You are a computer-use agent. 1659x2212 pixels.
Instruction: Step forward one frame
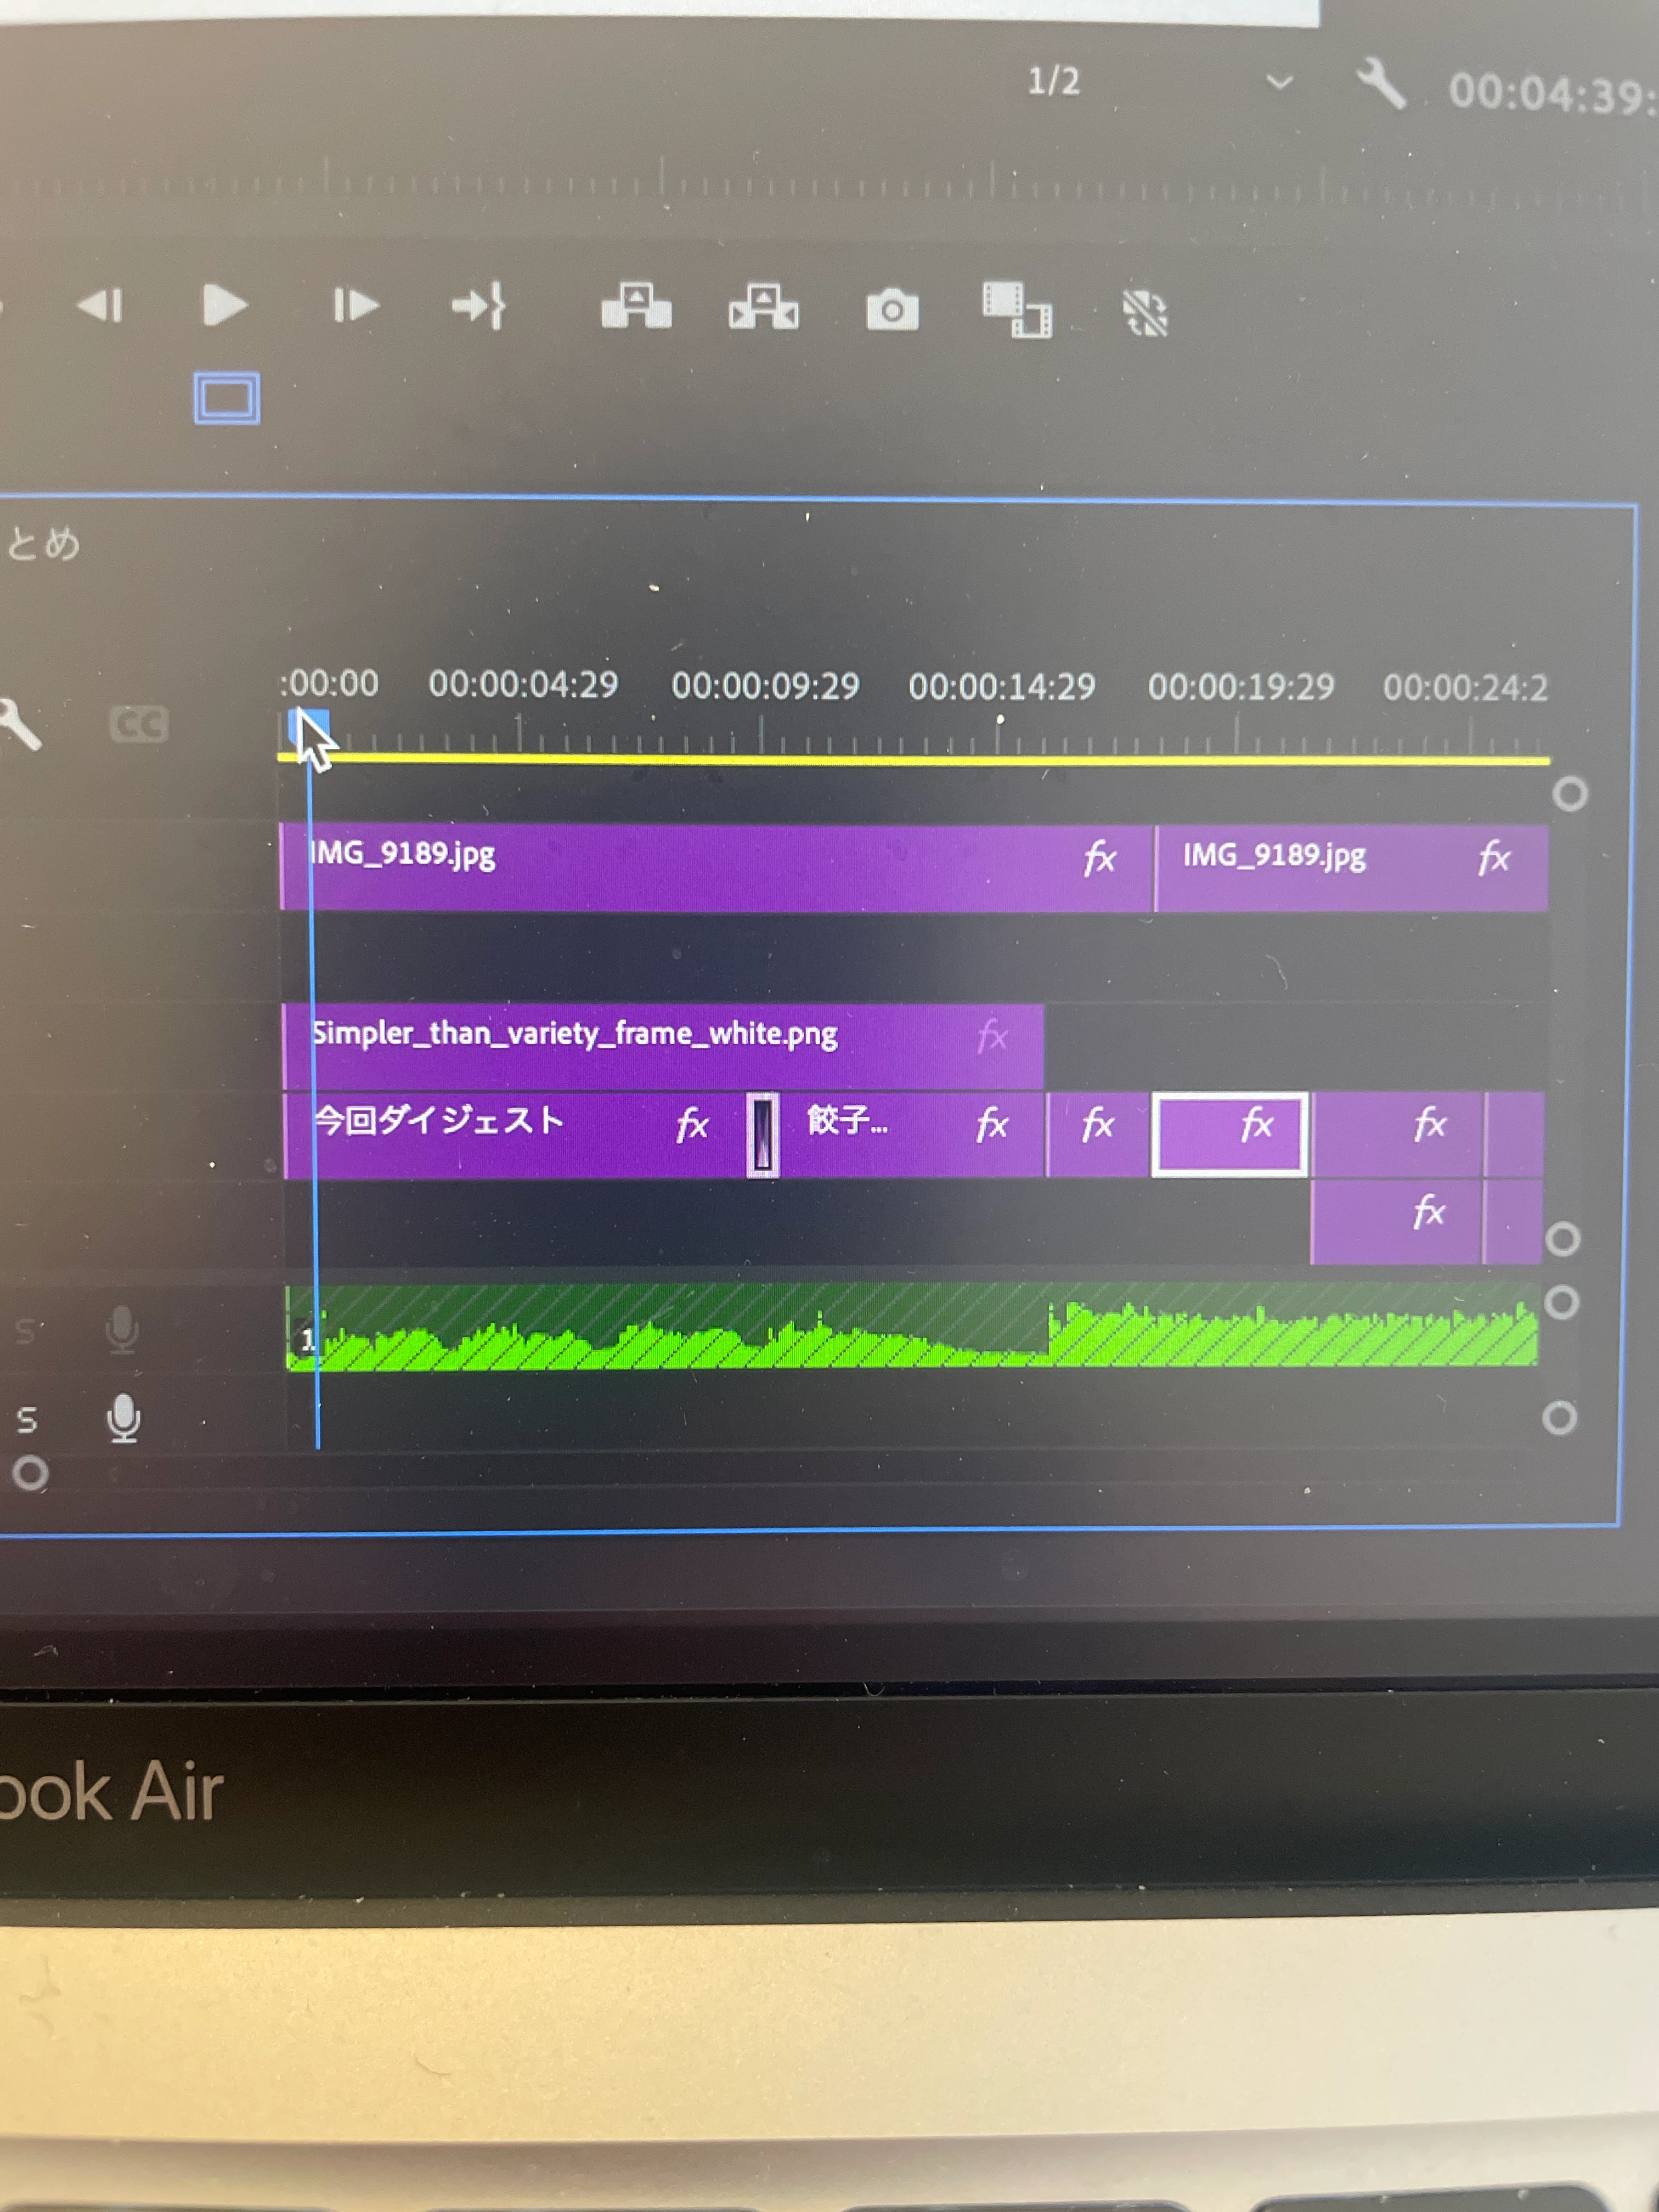(x=355, y=305)
